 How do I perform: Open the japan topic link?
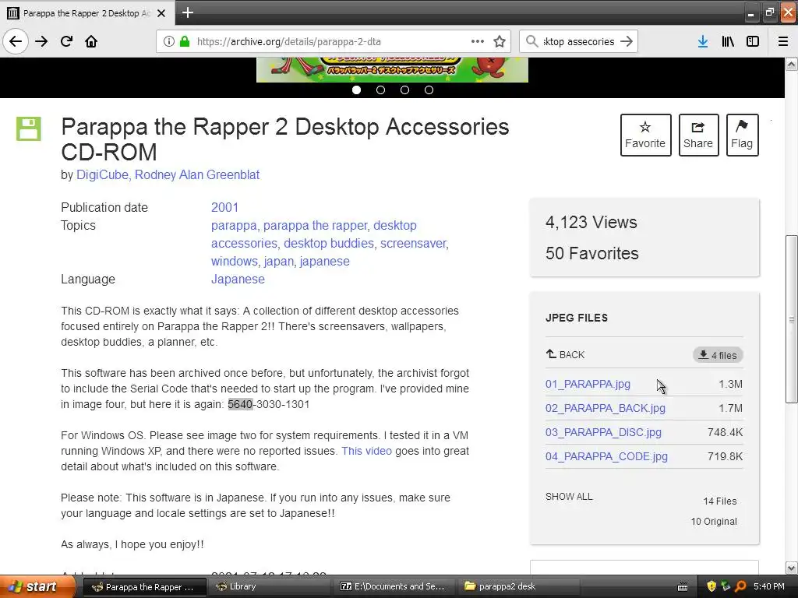pos(278,261)
